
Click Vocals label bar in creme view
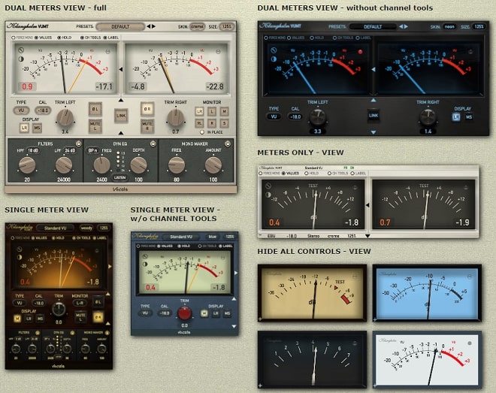[x=120, y=189]
